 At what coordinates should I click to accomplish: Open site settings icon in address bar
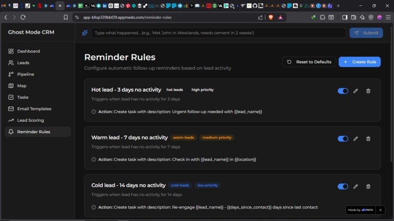[77, 17]
